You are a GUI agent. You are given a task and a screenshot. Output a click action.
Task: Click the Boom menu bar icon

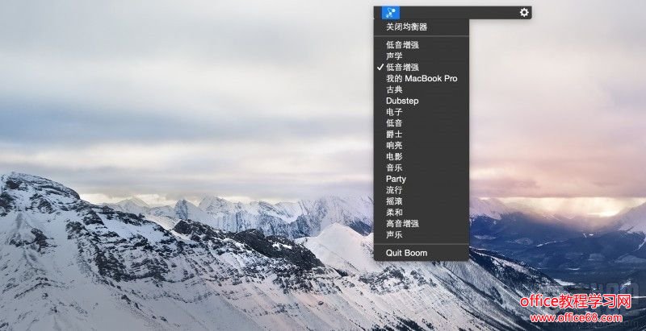tap(391, 12)
